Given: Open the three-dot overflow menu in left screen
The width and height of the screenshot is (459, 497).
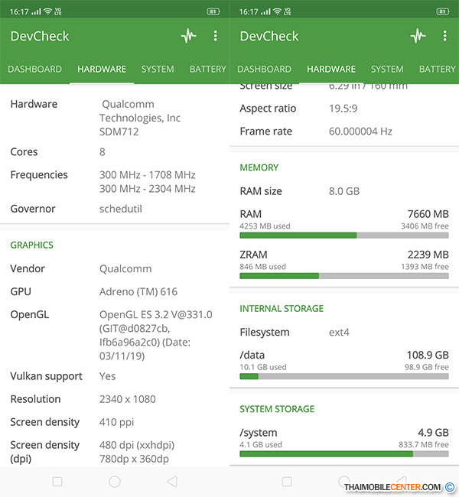Looking at the screenshot, I should (x=216, y=36).
